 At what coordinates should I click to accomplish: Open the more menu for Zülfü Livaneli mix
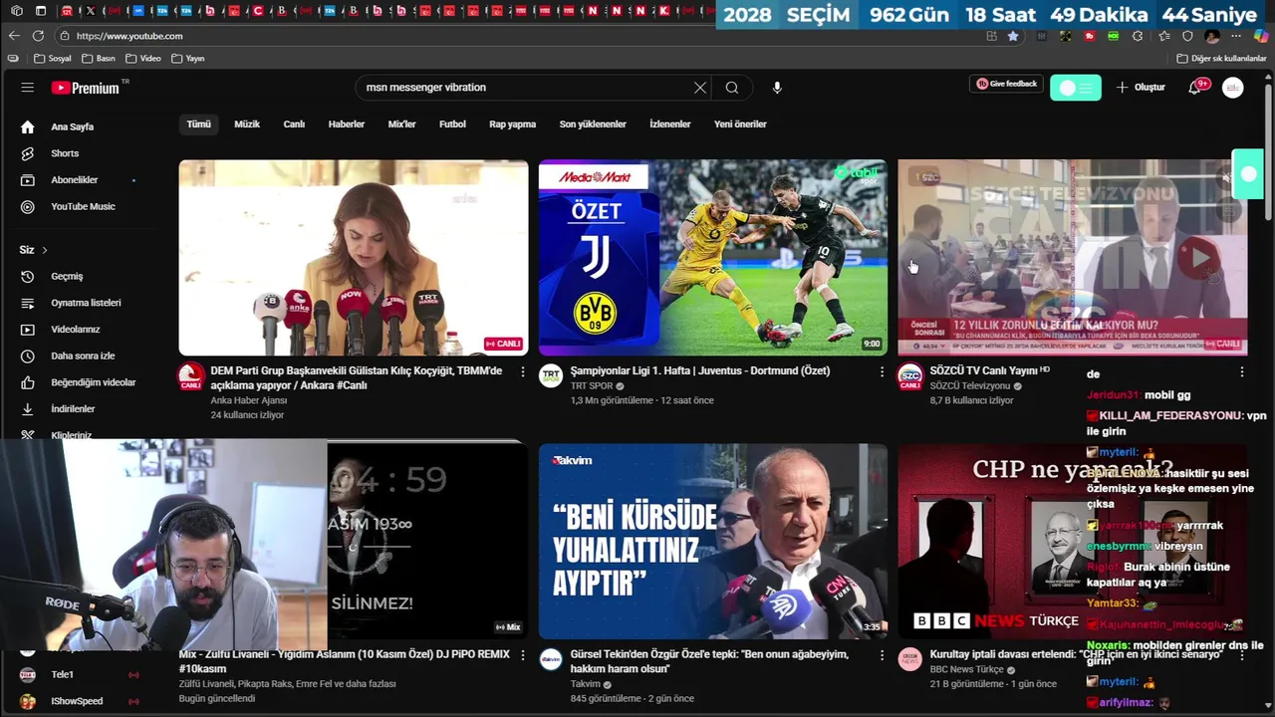pos(523,655)
